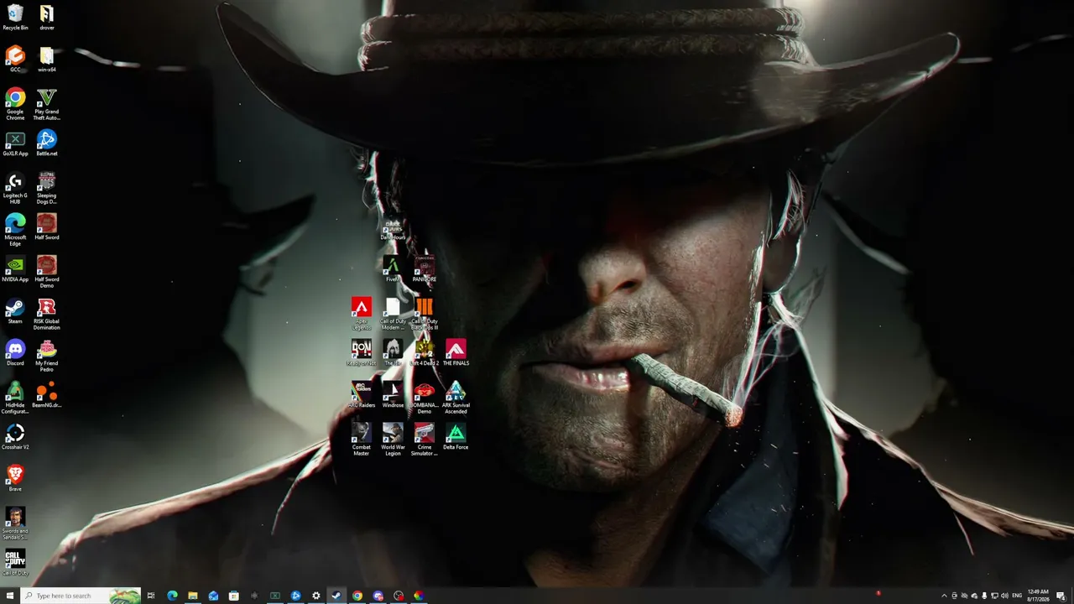The height and width of the screenshot is (604, 1074).
Task: Select the Sleeping Dogs desktop icon
Action: tap(47, 187)
